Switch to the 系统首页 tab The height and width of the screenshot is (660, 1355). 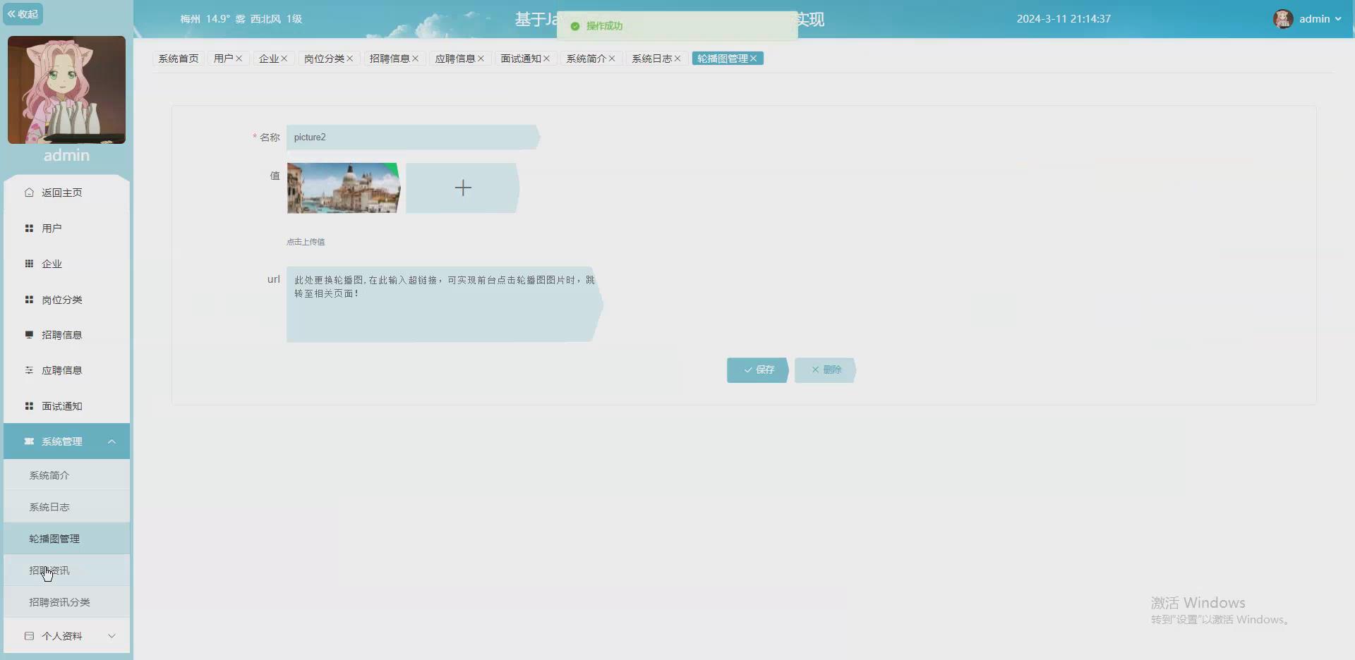[x=179, y=59]
